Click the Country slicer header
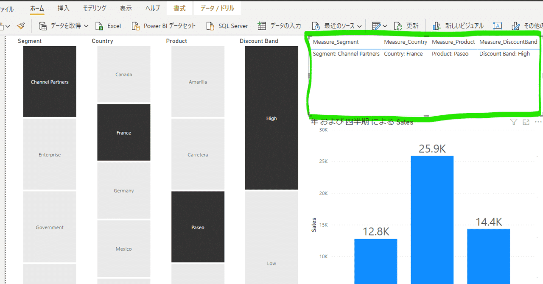This screenshot has height=284, width=543. click(102, 41)
